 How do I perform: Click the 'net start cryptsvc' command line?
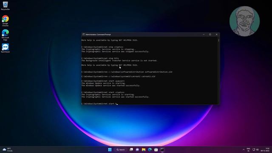click(x=103, y=93)
